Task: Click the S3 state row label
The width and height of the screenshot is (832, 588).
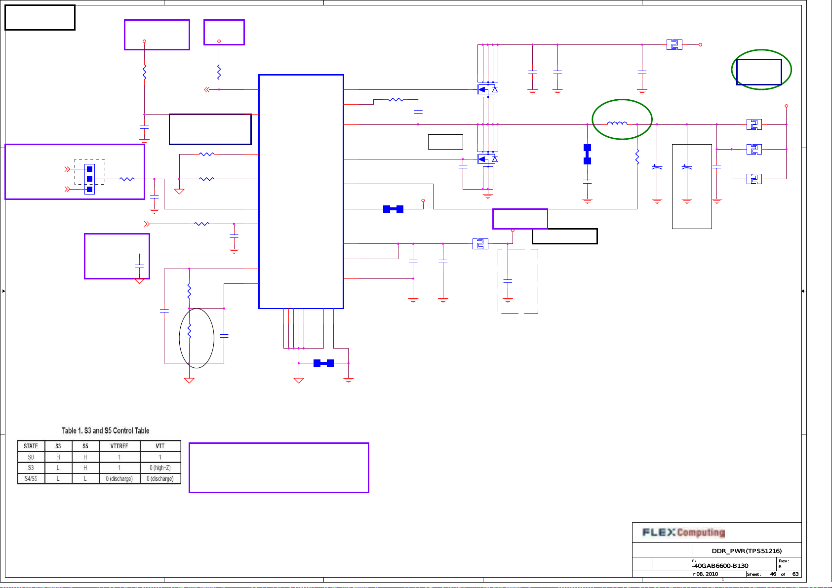Action: click(31, 468)
